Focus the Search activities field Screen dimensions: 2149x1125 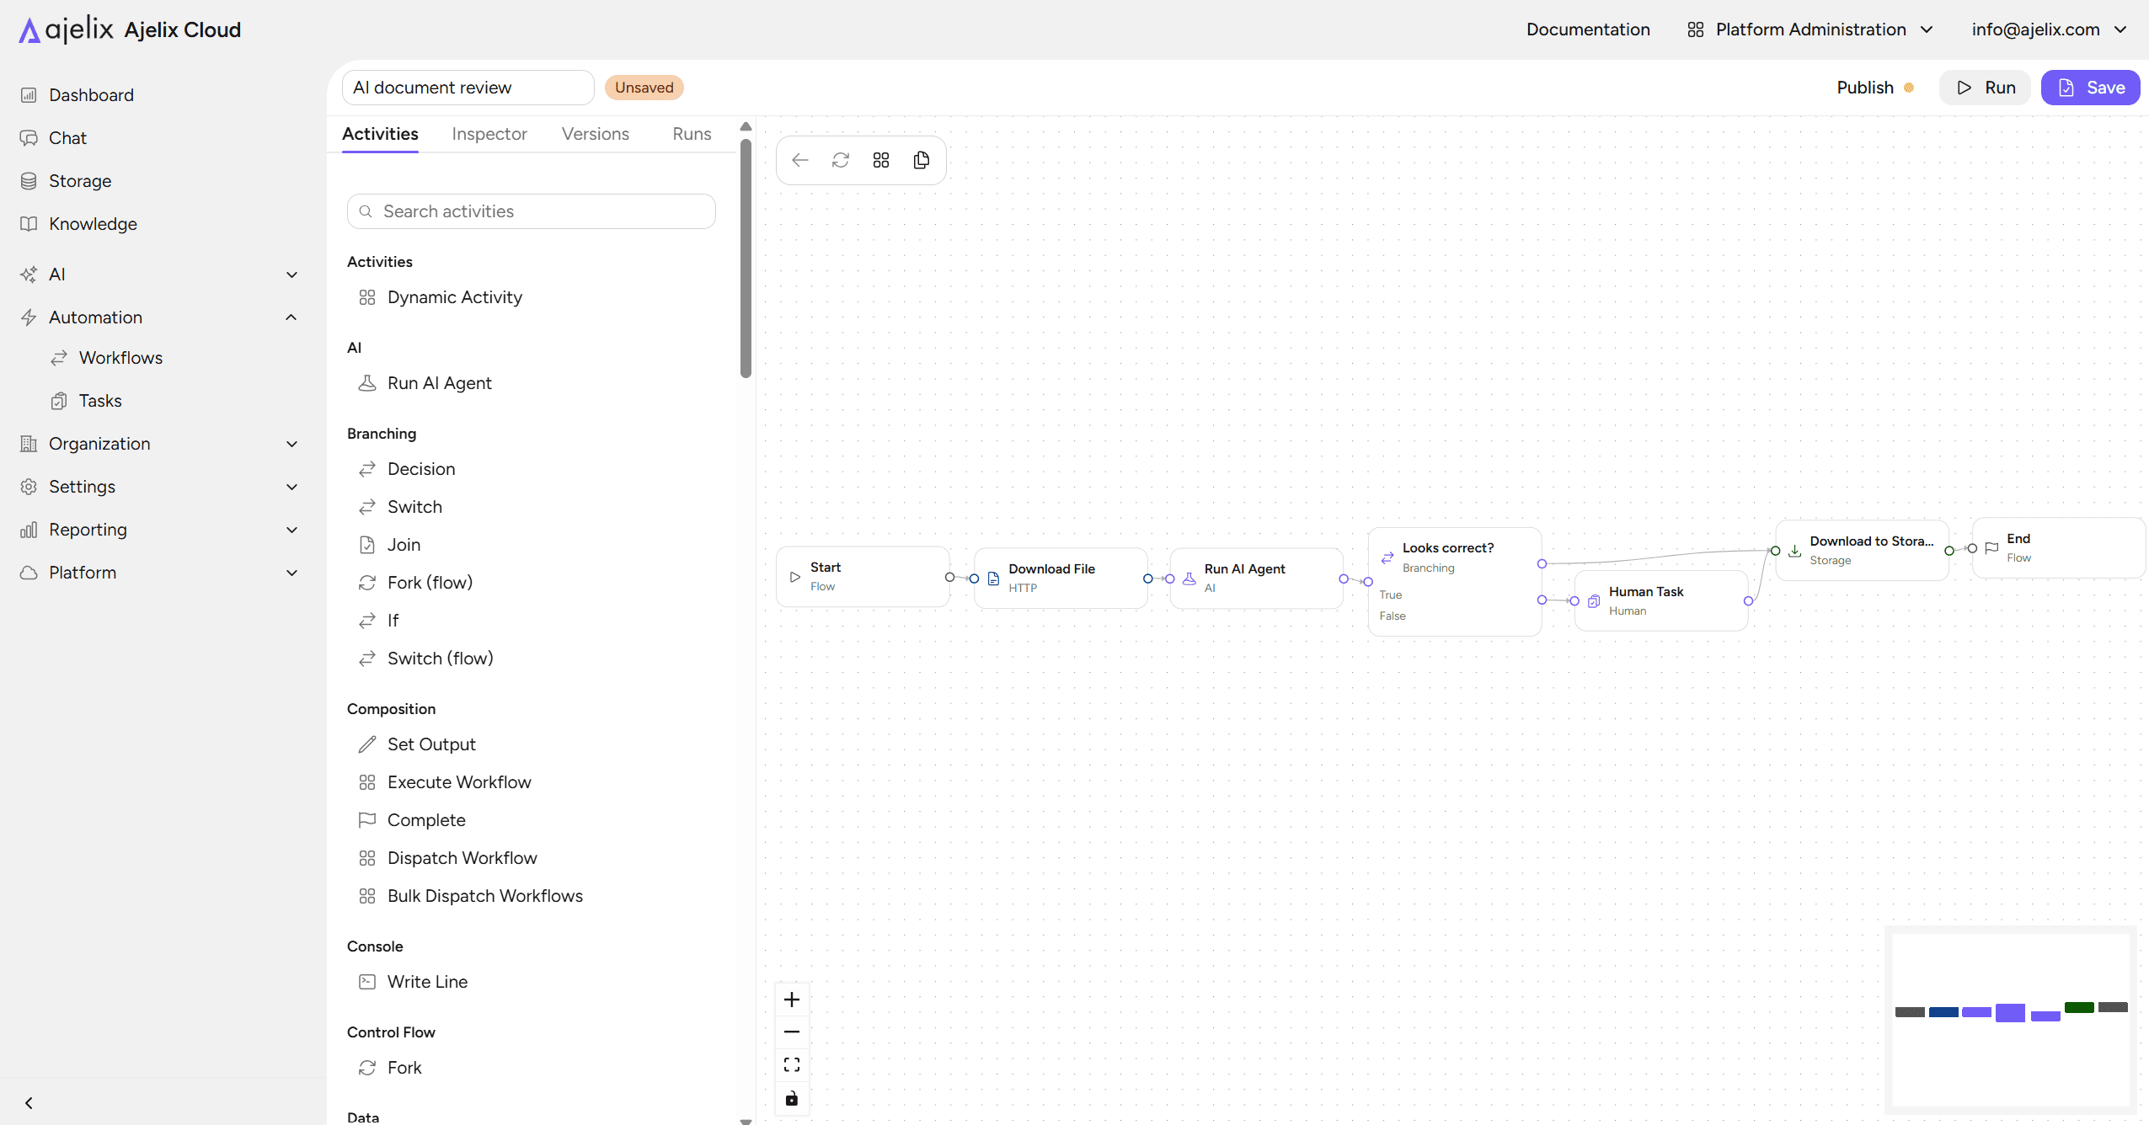[x=532, y=211]
